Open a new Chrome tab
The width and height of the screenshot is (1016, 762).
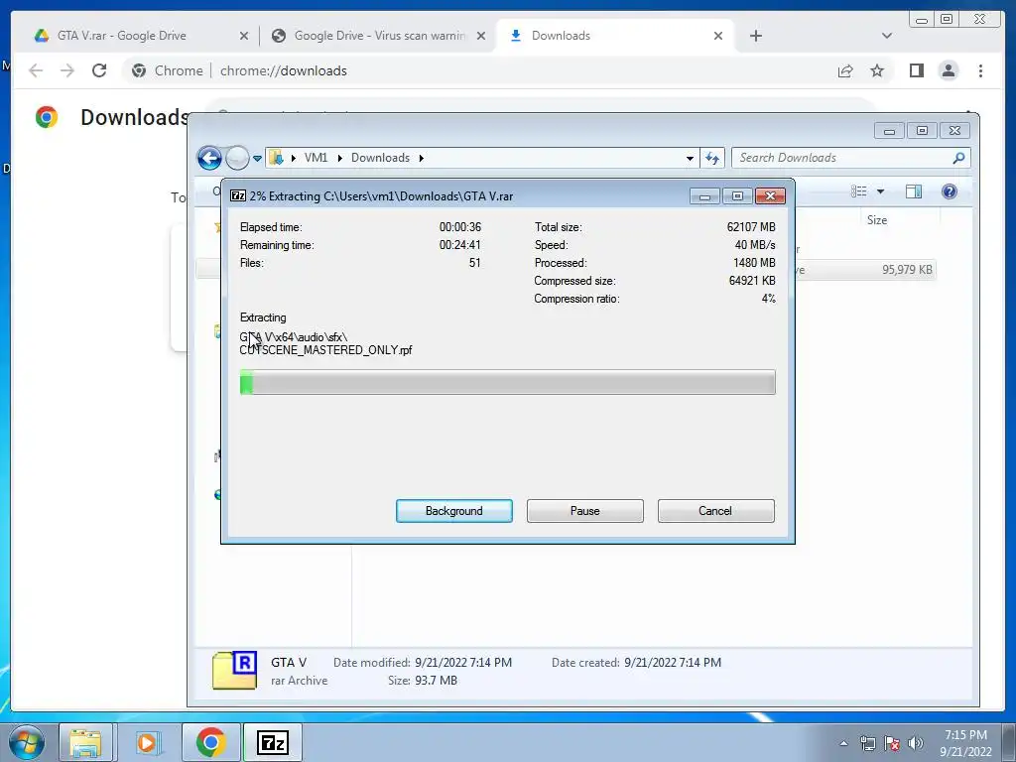click(x=755, y=36)
